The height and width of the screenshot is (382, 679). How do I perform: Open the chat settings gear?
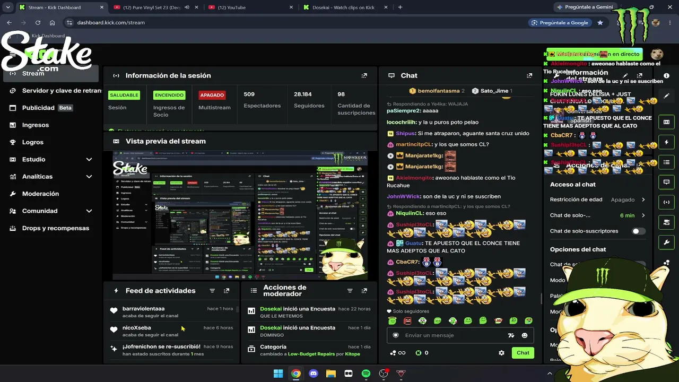pos(501,353)
